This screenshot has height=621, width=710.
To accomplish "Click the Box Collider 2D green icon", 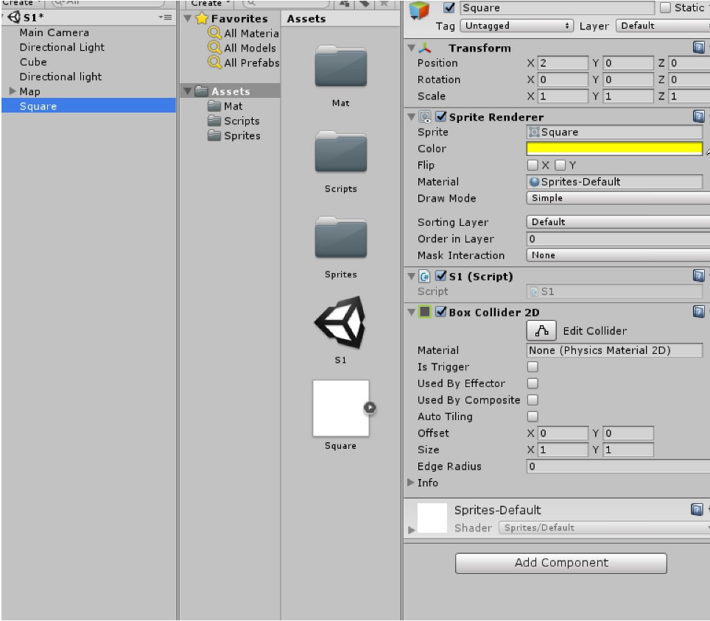I will point(425,312).
